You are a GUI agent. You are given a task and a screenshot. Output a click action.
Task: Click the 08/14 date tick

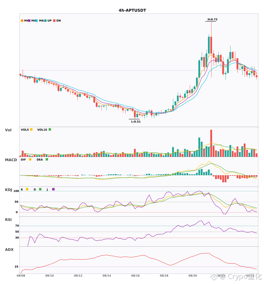tap(107, 276)
